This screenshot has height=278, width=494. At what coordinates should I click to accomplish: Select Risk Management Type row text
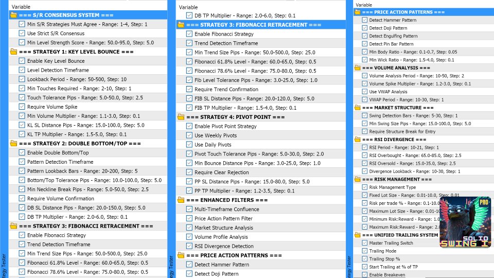393,187
